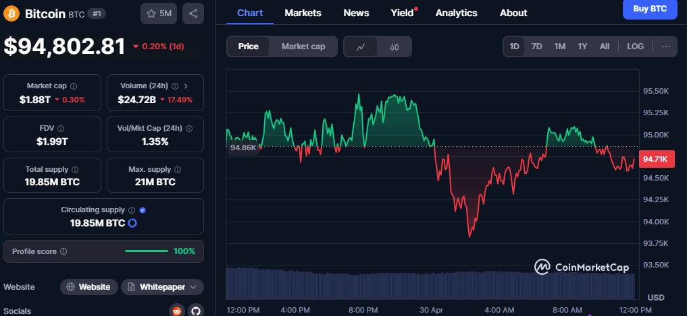
Task: Click the Buy BTC button
Action: click(650, 9)
